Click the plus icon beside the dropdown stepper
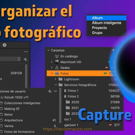Screen dimensions: 135x135 pos(25,59)
